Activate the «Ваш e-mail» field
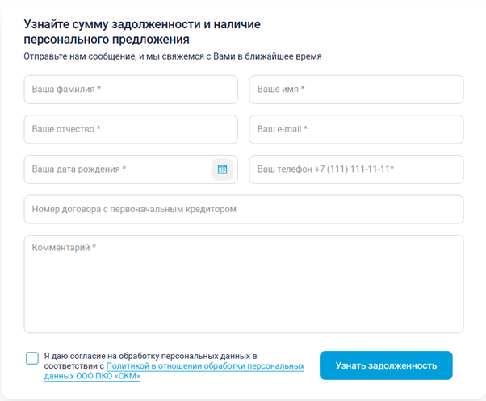Viewport: 486px width, 401px height. click(356, 129)
